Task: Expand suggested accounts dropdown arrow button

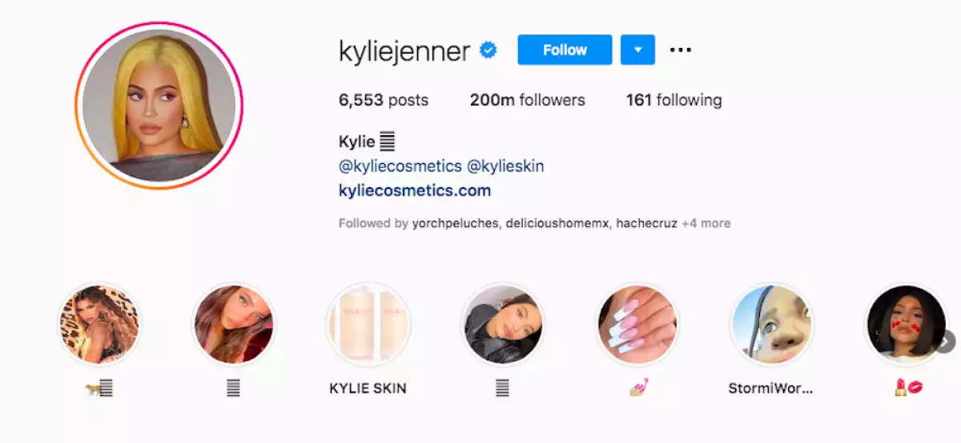Action: (x=637, y=50)
